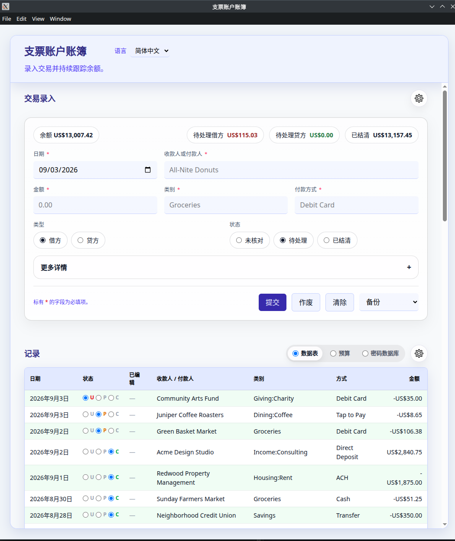Open the Window menu
Screen dimensions: 455x541
click(60, 19)
